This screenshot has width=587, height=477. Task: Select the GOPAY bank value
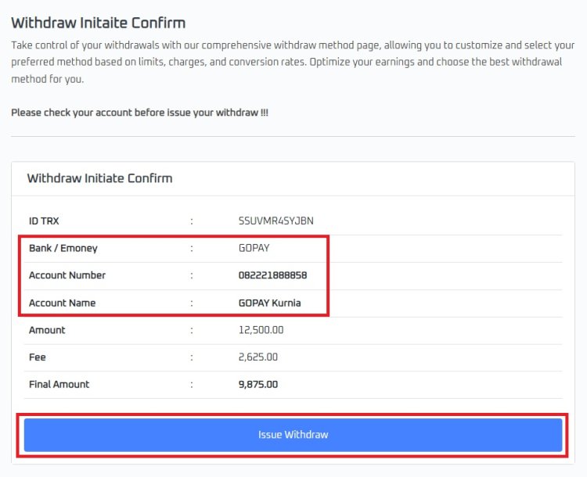pos(254,249)
